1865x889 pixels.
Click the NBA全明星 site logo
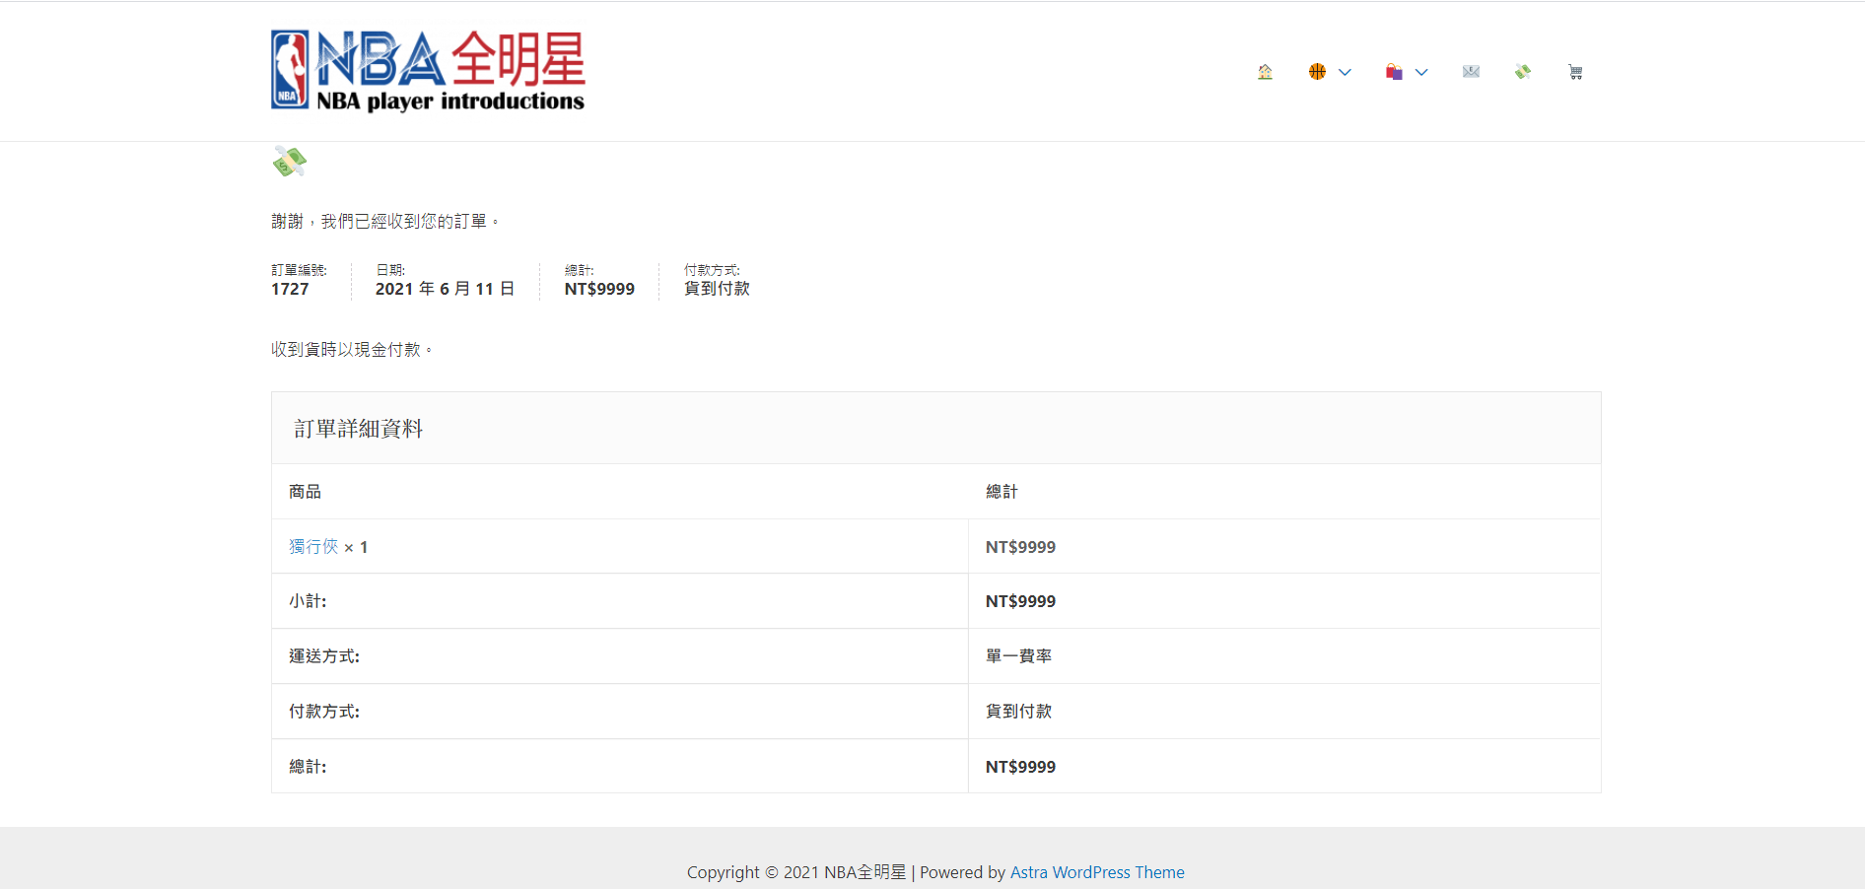click(428, 70)
